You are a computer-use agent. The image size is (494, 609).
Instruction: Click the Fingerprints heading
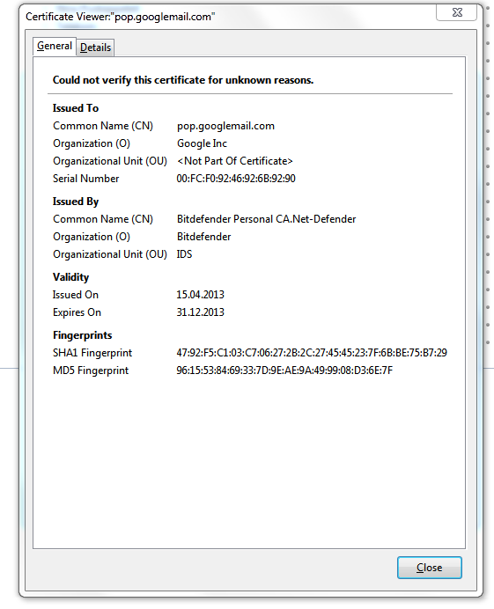(83, 335)
